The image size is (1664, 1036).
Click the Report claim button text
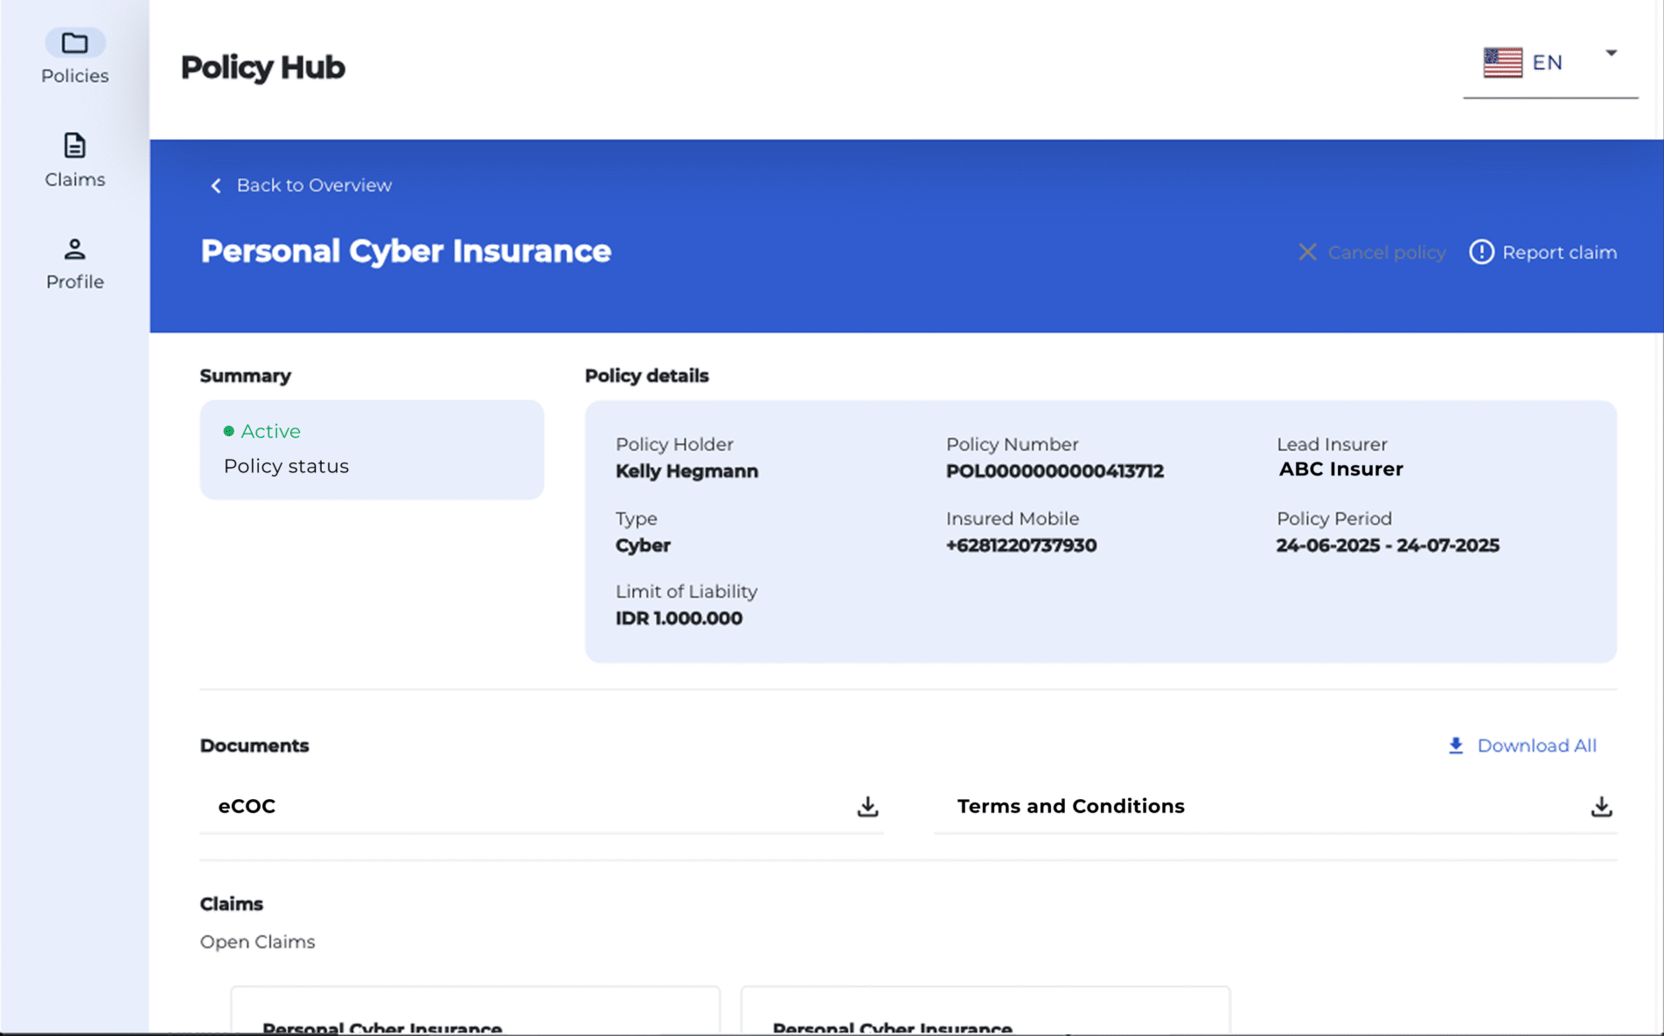[x=1559, y=253]
